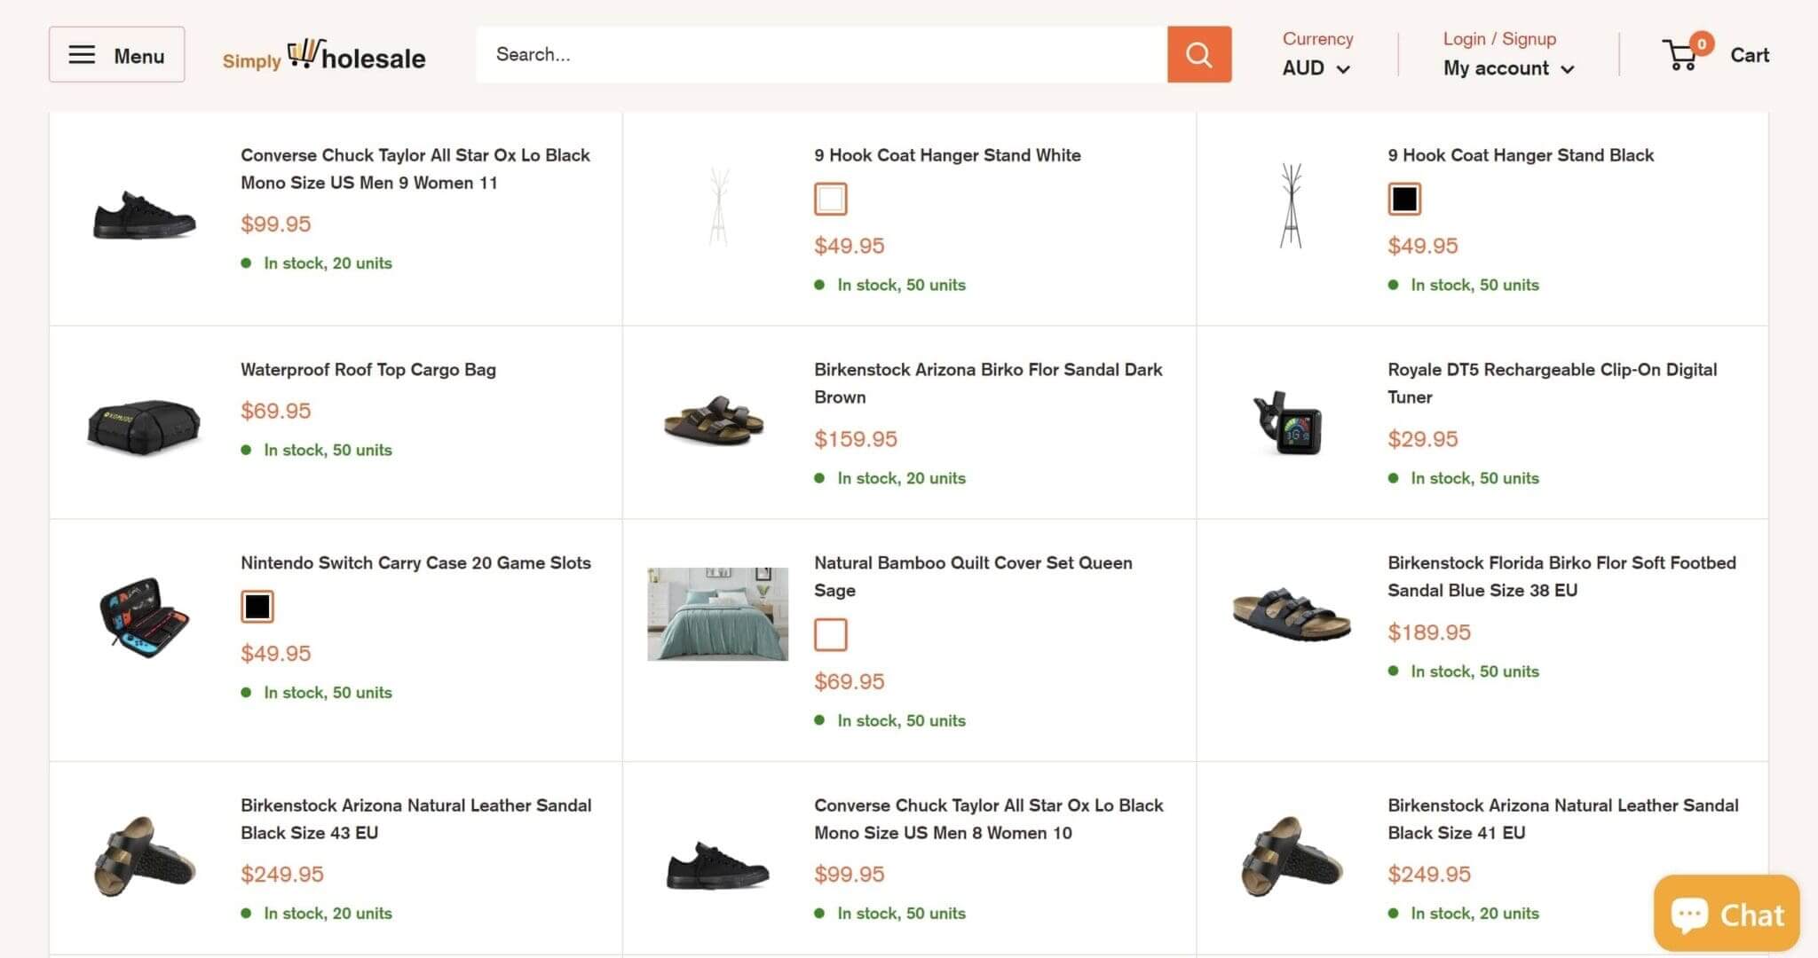Expand the AUD currency dropdown
1818x958 pixels.
(1316, 68)
